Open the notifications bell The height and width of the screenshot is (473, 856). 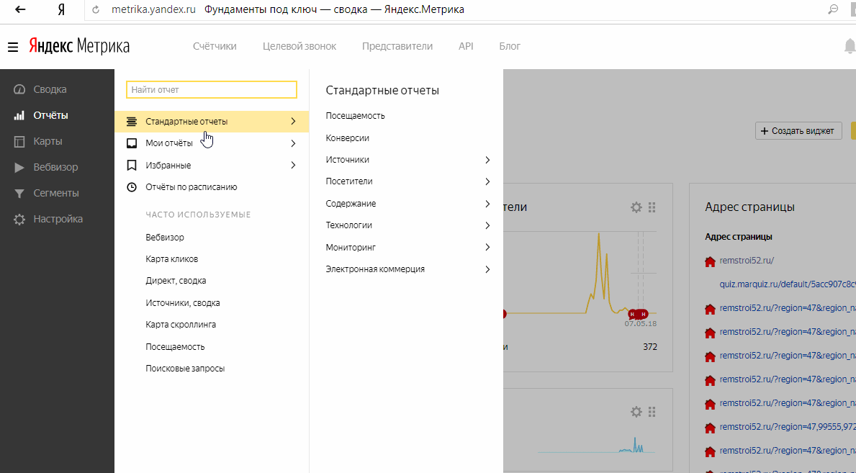850,46
